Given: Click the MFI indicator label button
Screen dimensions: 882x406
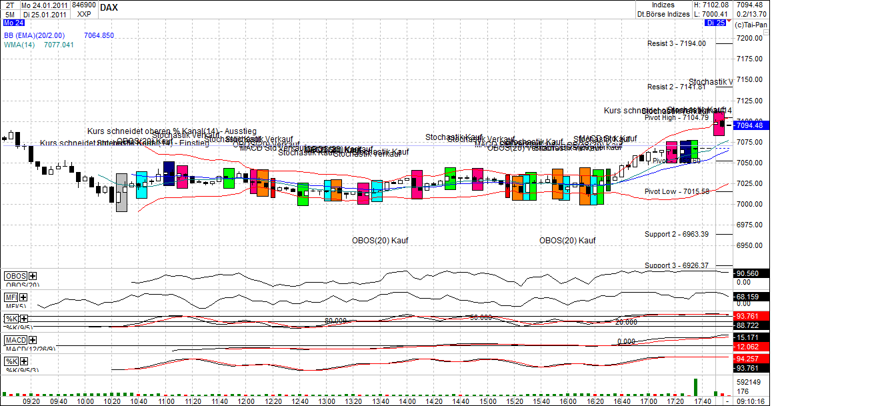Looking at the screenshot, I should pyautogui.click(x=11, y=297).
